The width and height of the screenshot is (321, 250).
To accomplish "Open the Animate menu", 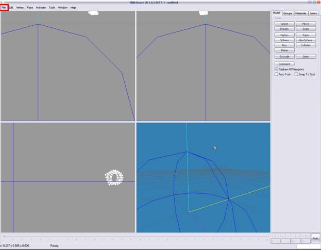I will [x=41, y=8].
